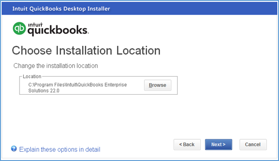Click 'Change the installation location' text

56,66
